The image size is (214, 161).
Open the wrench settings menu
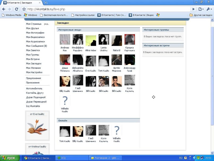point(209,9)
